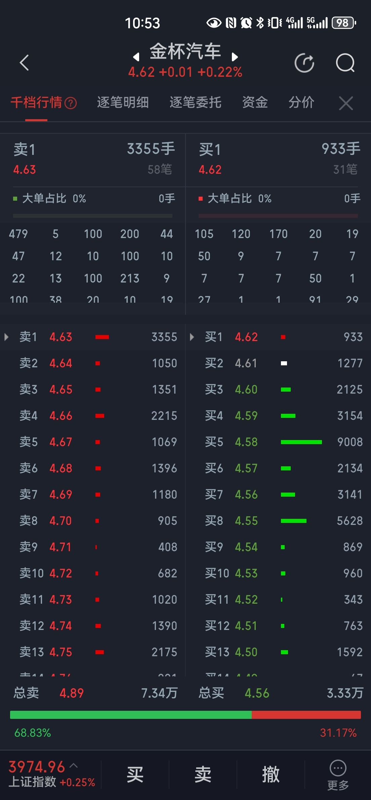Select 卖13 price 4.75
The image size is (371, 800).
tap(61, 652)
